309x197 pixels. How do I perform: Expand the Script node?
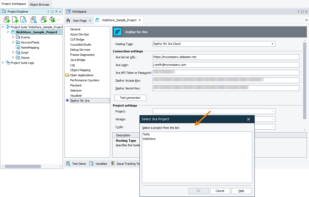(x=13, y=52)
